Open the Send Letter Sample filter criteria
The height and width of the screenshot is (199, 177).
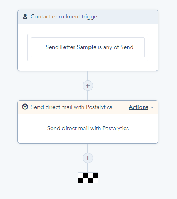[88, 47]
